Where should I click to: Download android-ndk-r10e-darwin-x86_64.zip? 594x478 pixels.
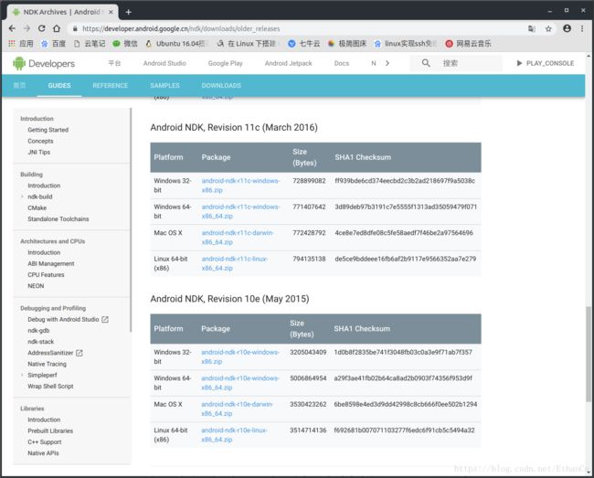coord(237,409)
